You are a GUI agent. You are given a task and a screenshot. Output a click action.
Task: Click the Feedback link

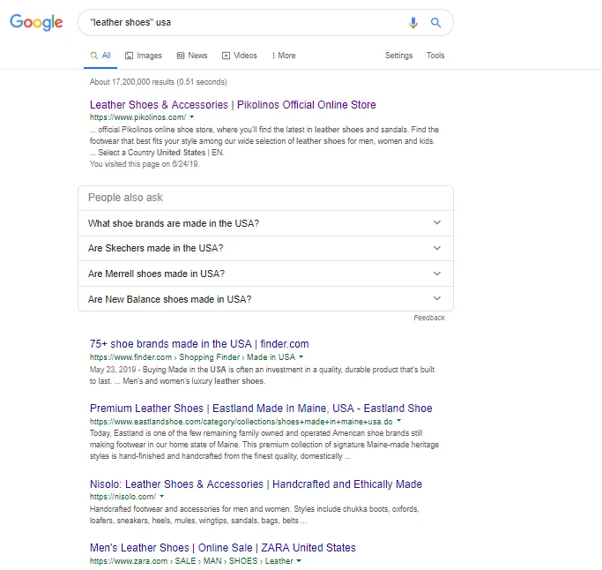coord(429,318)
